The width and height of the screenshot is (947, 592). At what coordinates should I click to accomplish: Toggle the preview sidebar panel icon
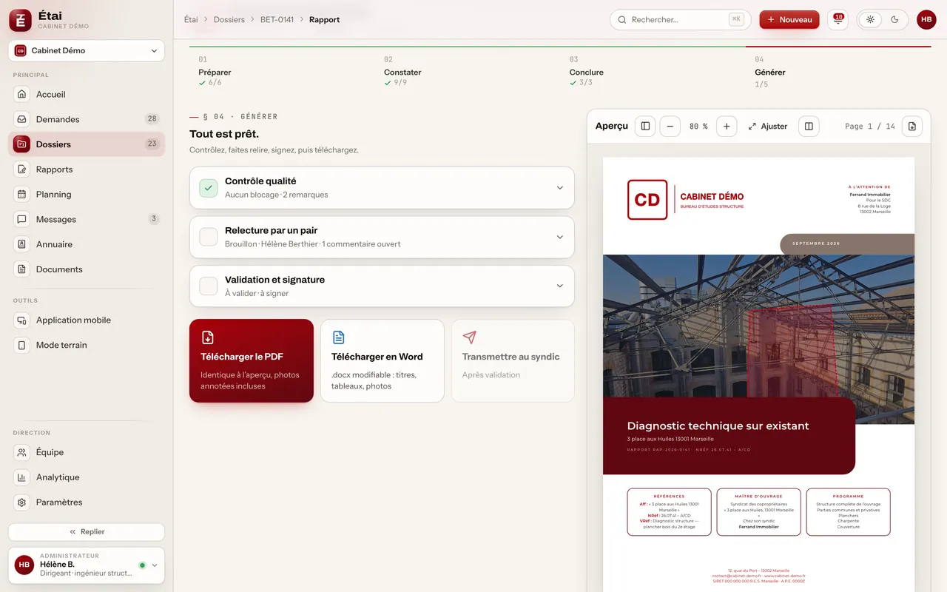[645, 127]
